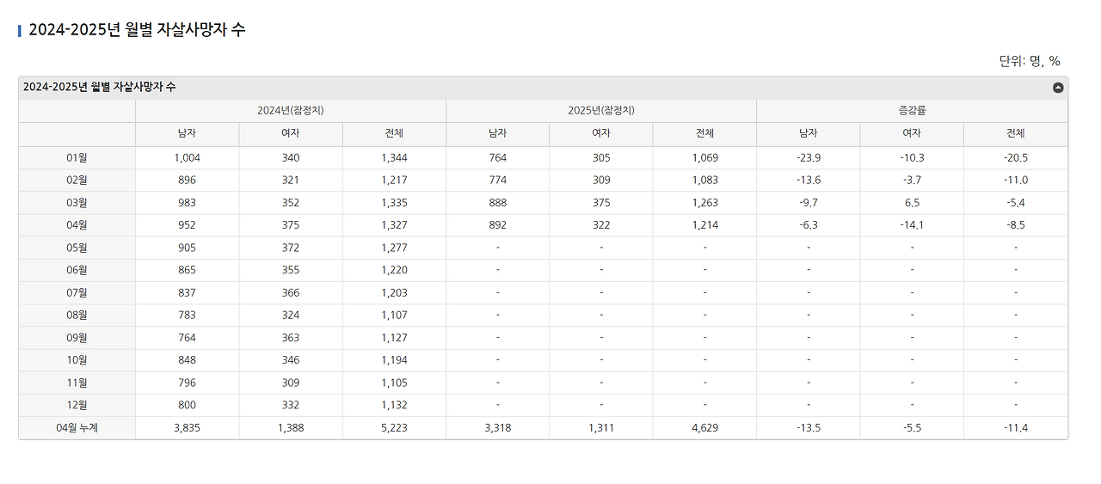1101x484 pixels.
Task: Click the 896 cell in 02월 row
Action: (187, 181)
